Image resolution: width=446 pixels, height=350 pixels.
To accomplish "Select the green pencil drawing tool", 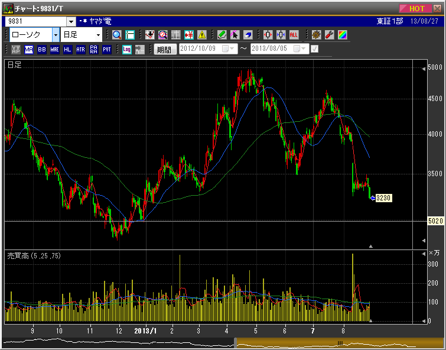I will (x=222, y=35).
